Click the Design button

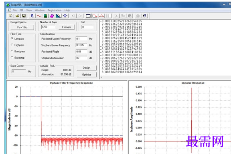(87, 68)
